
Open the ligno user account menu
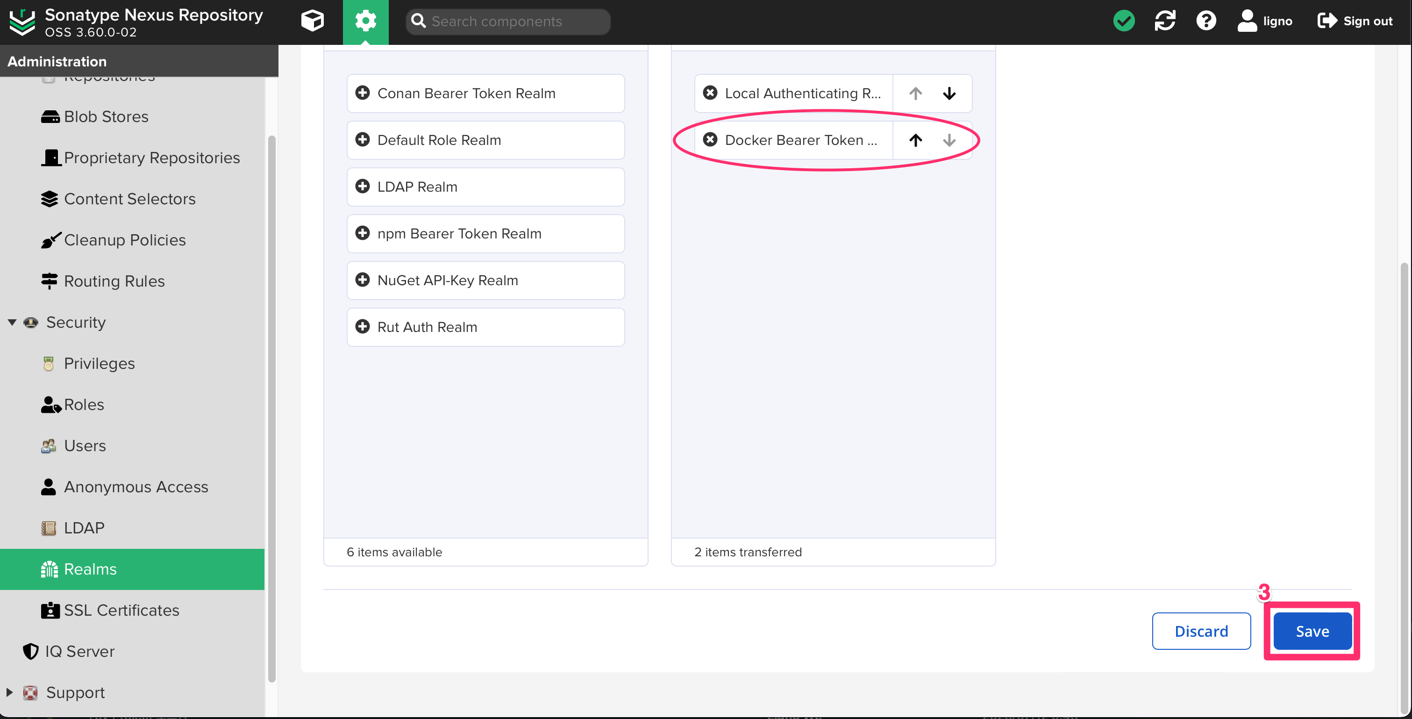pyautogui.click(x=1265, y=21)
